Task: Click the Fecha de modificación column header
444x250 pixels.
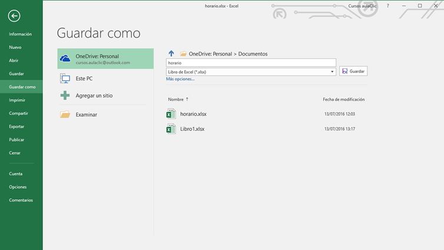Action: [x=344, y=99]
